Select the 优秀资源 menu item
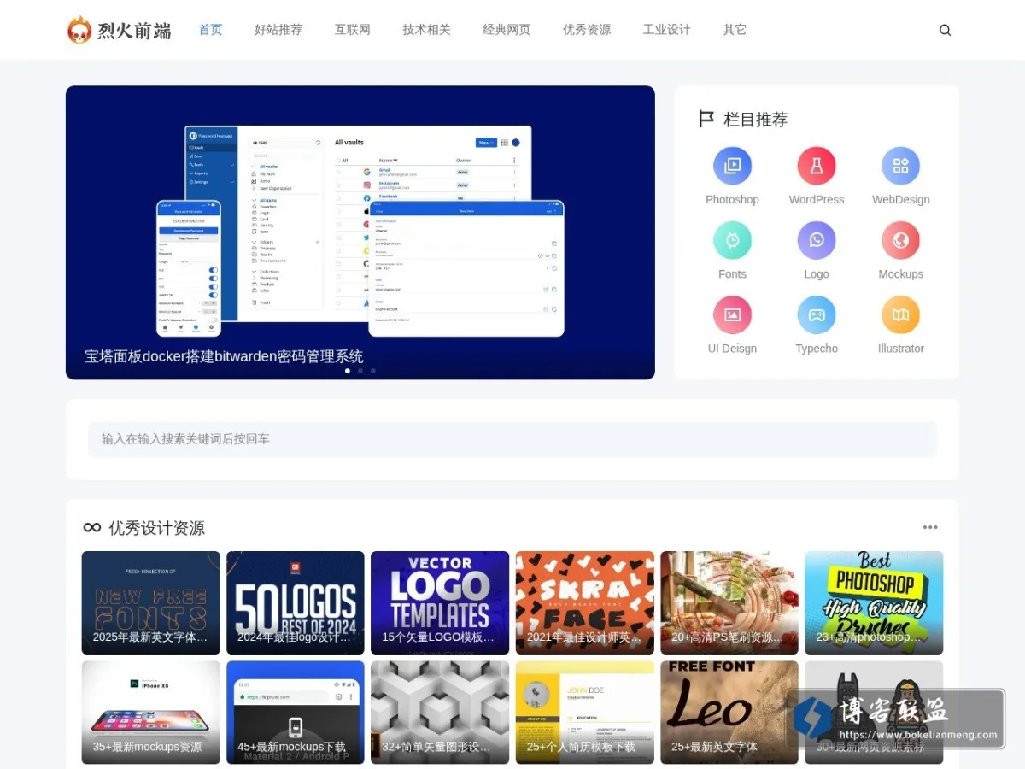The width and height of the screenshot is (1025, 769). point(587,30)
